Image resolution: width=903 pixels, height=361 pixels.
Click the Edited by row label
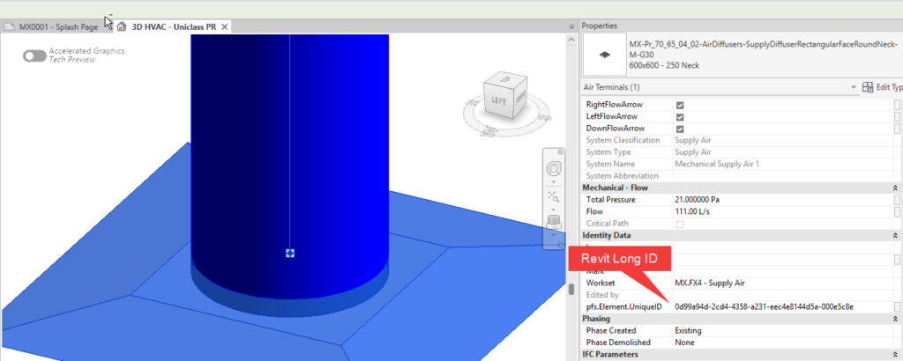[602, 295]
